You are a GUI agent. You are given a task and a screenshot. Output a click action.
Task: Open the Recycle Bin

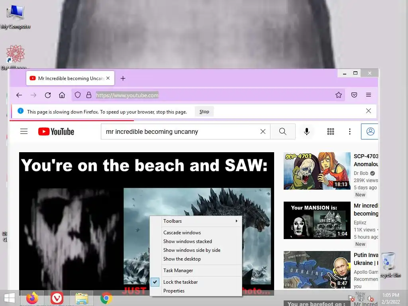[390, 265]
